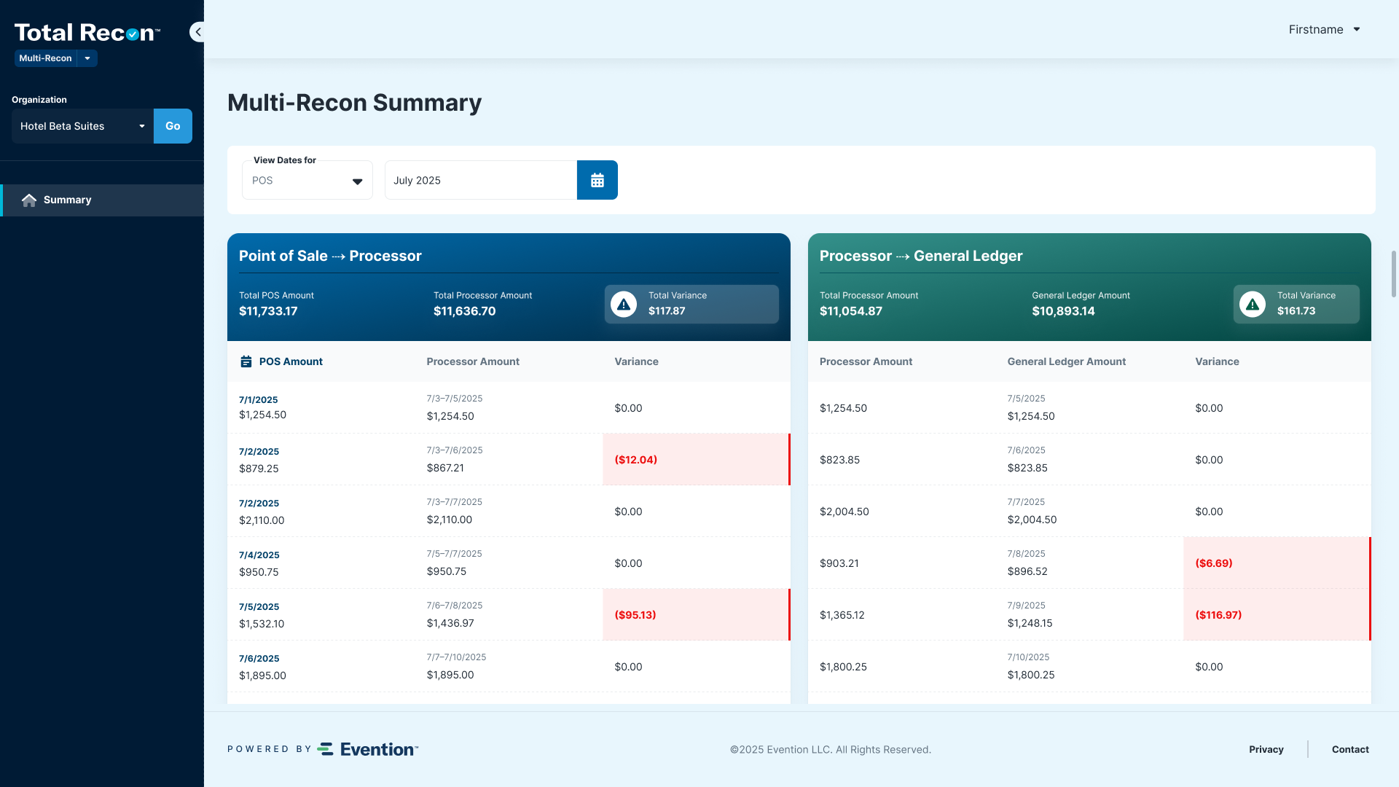Click the ($12.04) variance cell
Image resolution: width=1399 pixels, height=787 pixels.
[x=696, y=460]
